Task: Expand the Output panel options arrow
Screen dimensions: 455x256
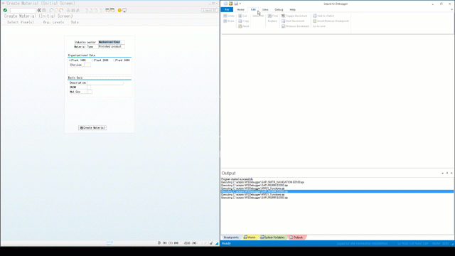Action: pyautogui.click(x=442, y=174)
